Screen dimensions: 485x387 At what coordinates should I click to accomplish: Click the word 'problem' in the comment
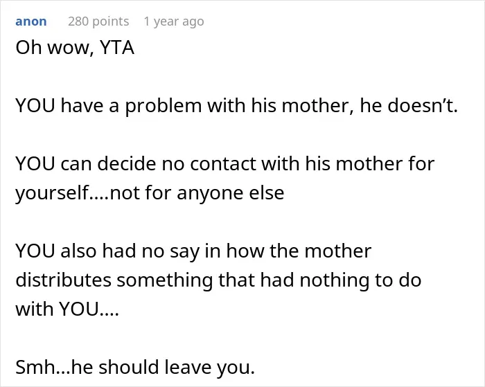tap(164, 107)
